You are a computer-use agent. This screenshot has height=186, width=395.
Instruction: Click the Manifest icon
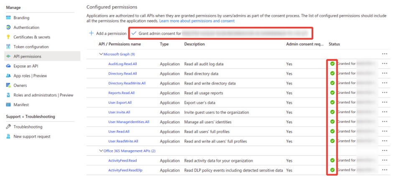coord(8,105)
